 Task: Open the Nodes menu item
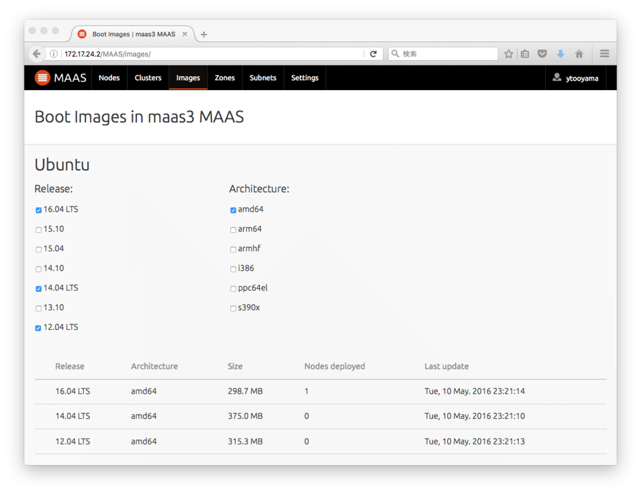click(x=109, y=78)
